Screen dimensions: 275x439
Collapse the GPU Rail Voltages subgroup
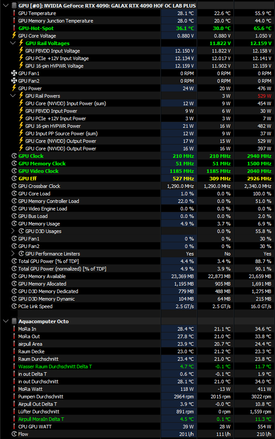12,43
